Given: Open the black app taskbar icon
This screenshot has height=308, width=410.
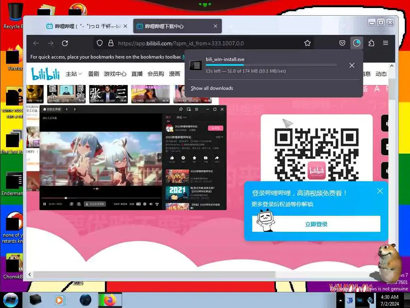Looking at the screenshot, I should tap(35, 300).
